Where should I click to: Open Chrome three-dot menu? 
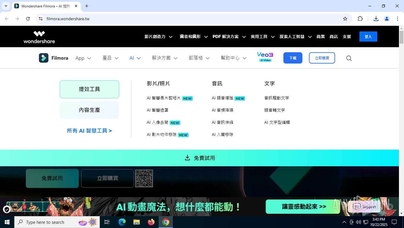pos(397,19)
